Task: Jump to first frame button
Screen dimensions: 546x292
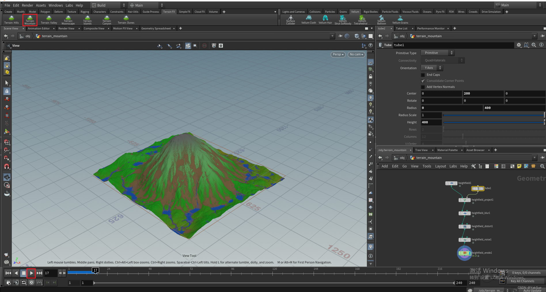Action: (8, 273)
